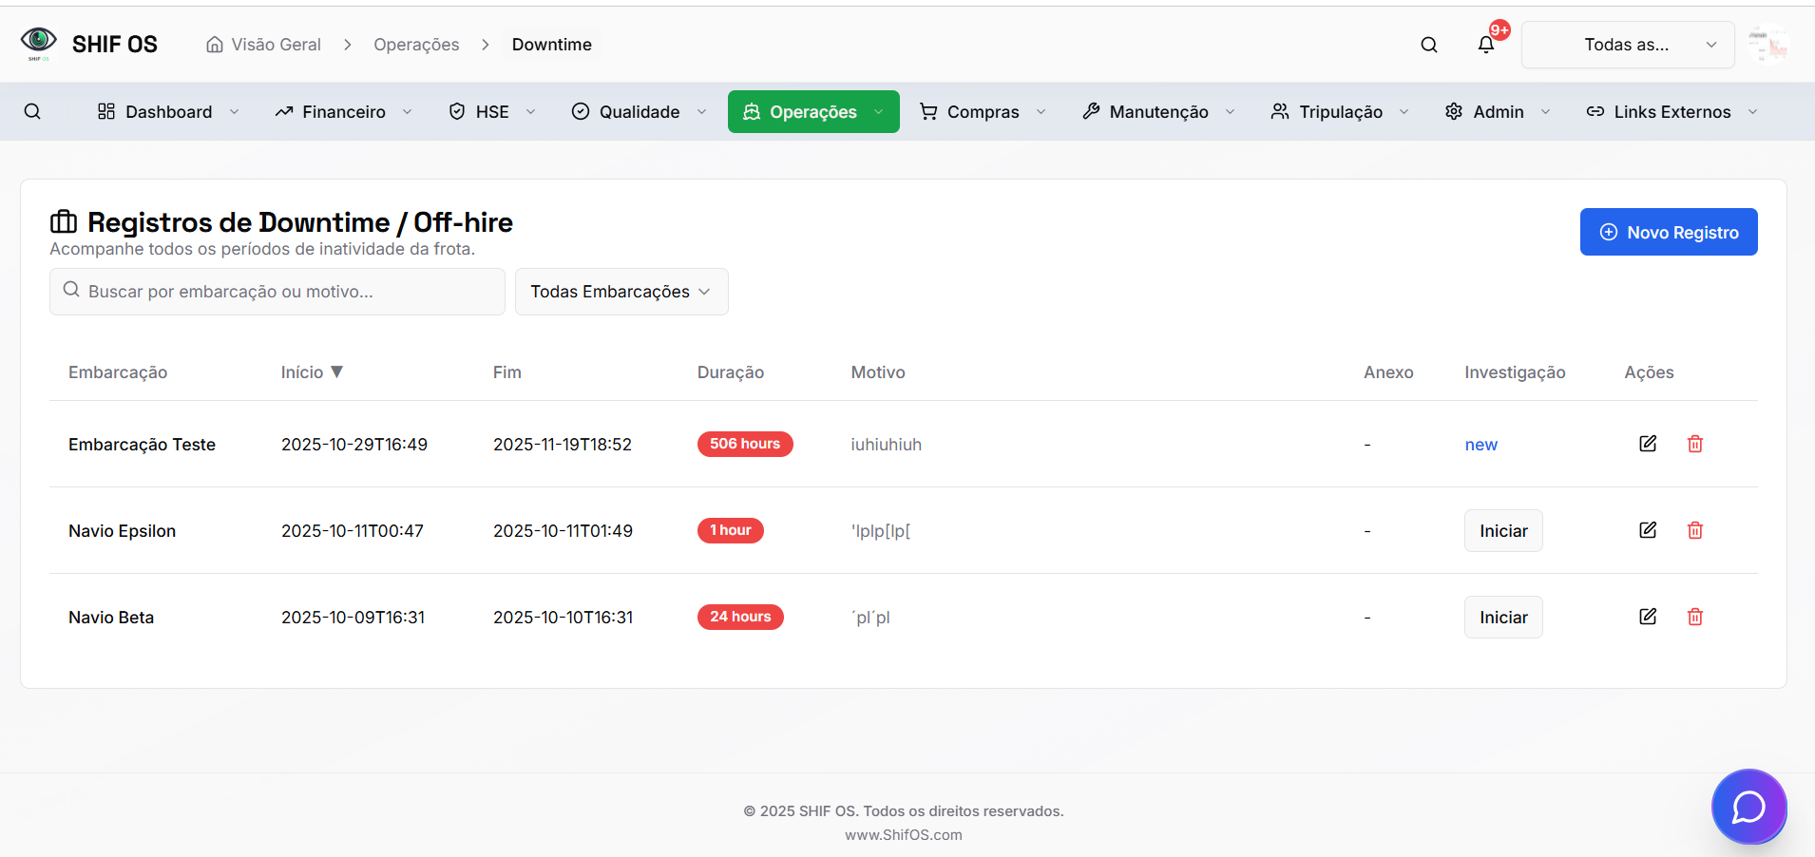The width and height of the screenshot is (1815, 857).
Task: Click the SHIF OS eye logo
Action: click(39, 43)
